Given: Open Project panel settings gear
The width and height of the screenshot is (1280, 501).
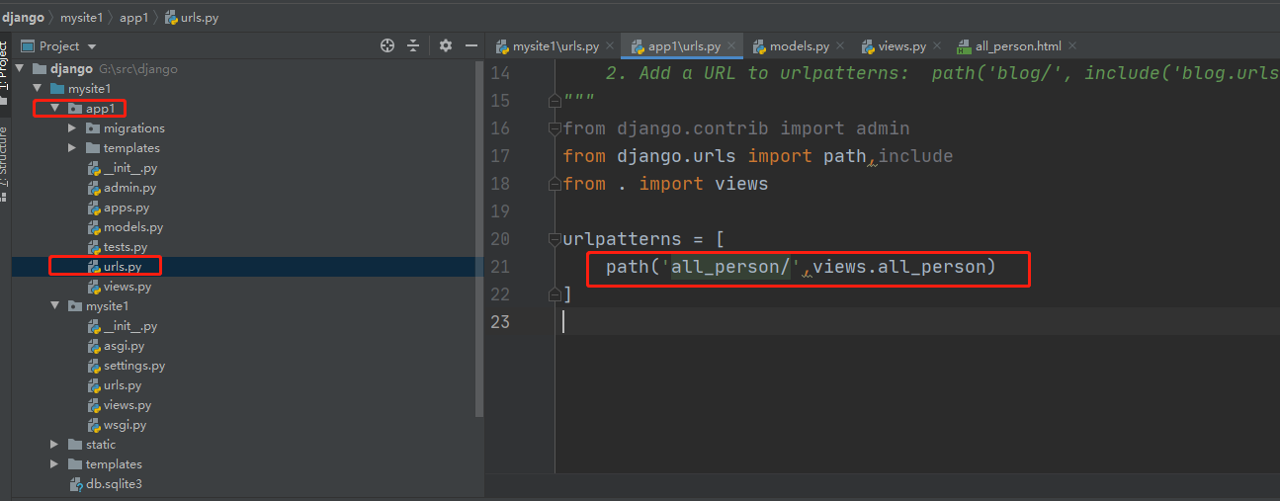Looking at the screenshot, I should pyautogui.click(x=446, y=45).
